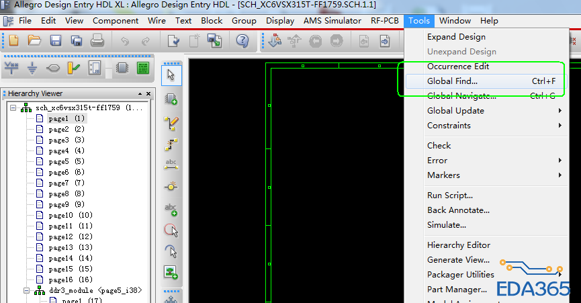Click the page with checkmark icon
581x303 pixels.
(173, 41)
